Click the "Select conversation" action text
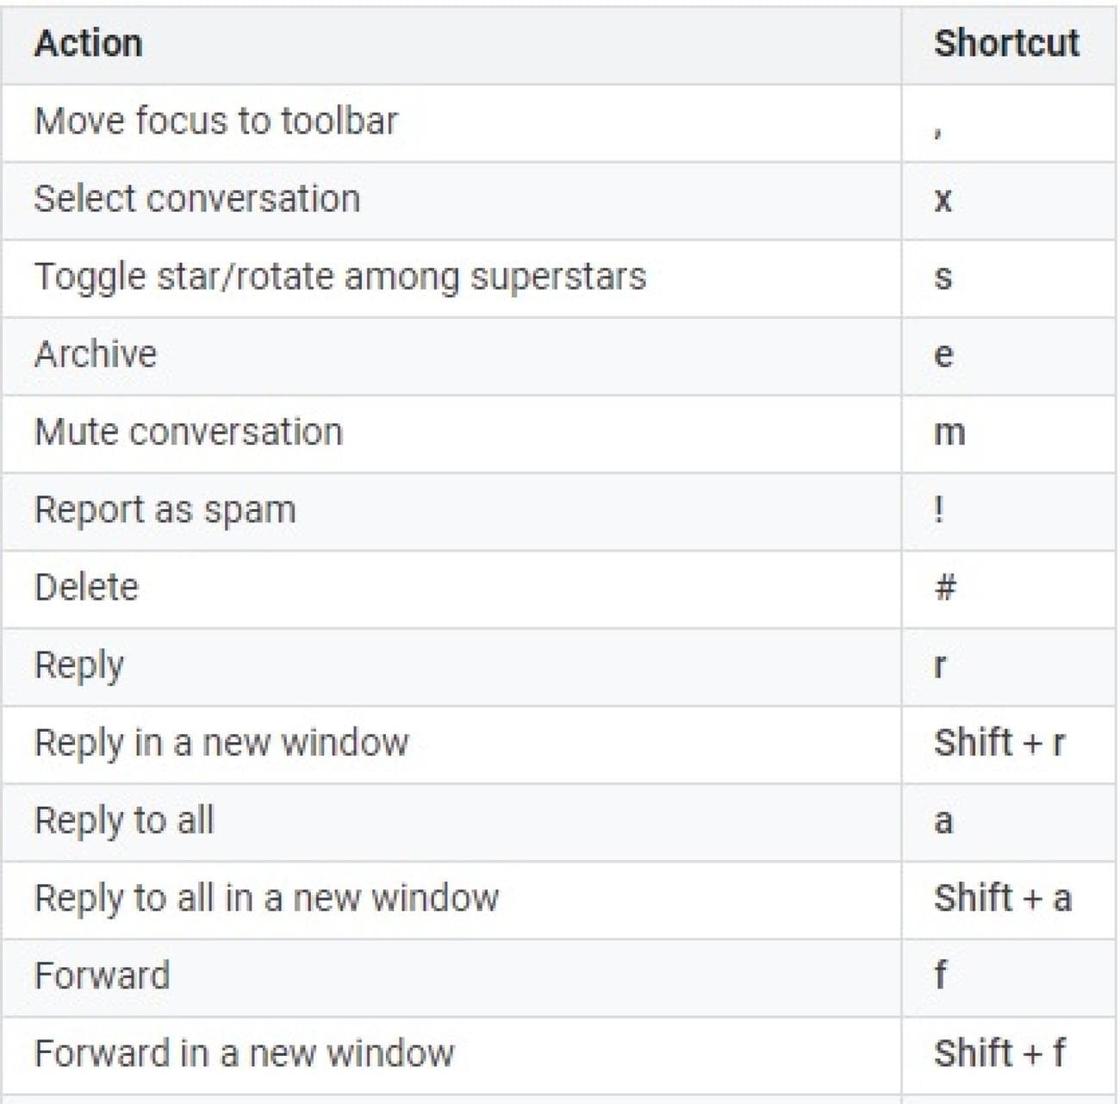1120x1104 pixels. [196, 199]
